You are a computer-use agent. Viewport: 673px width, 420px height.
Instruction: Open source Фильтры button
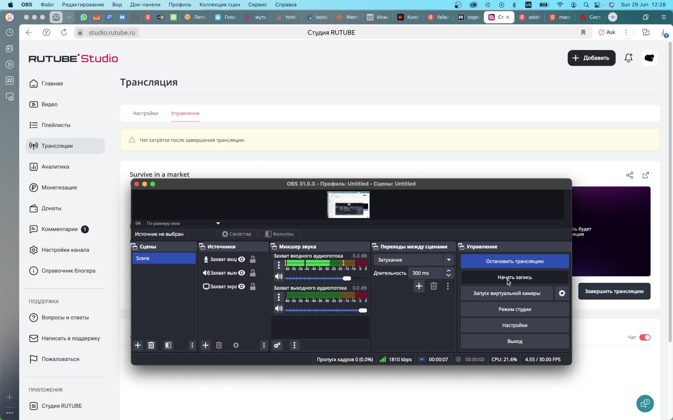pos(279,234)
